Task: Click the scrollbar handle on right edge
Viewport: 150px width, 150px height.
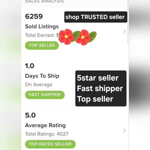Action: tap(128, 22)
